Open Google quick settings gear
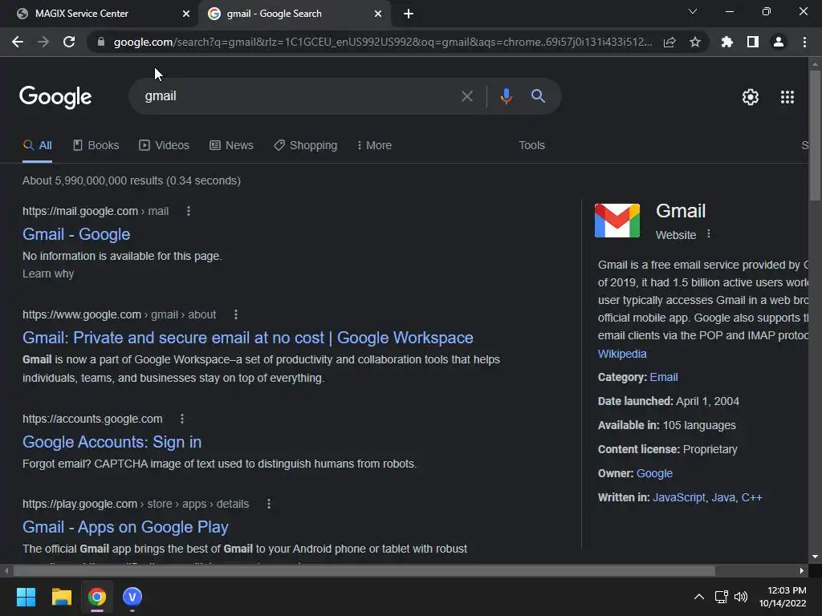Screen dimensions: 822x616 click(751, 97)
